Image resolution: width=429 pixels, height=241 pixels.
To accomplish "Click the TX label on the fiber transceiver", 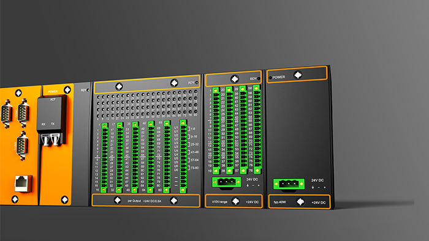I will (x=53, y=124).
